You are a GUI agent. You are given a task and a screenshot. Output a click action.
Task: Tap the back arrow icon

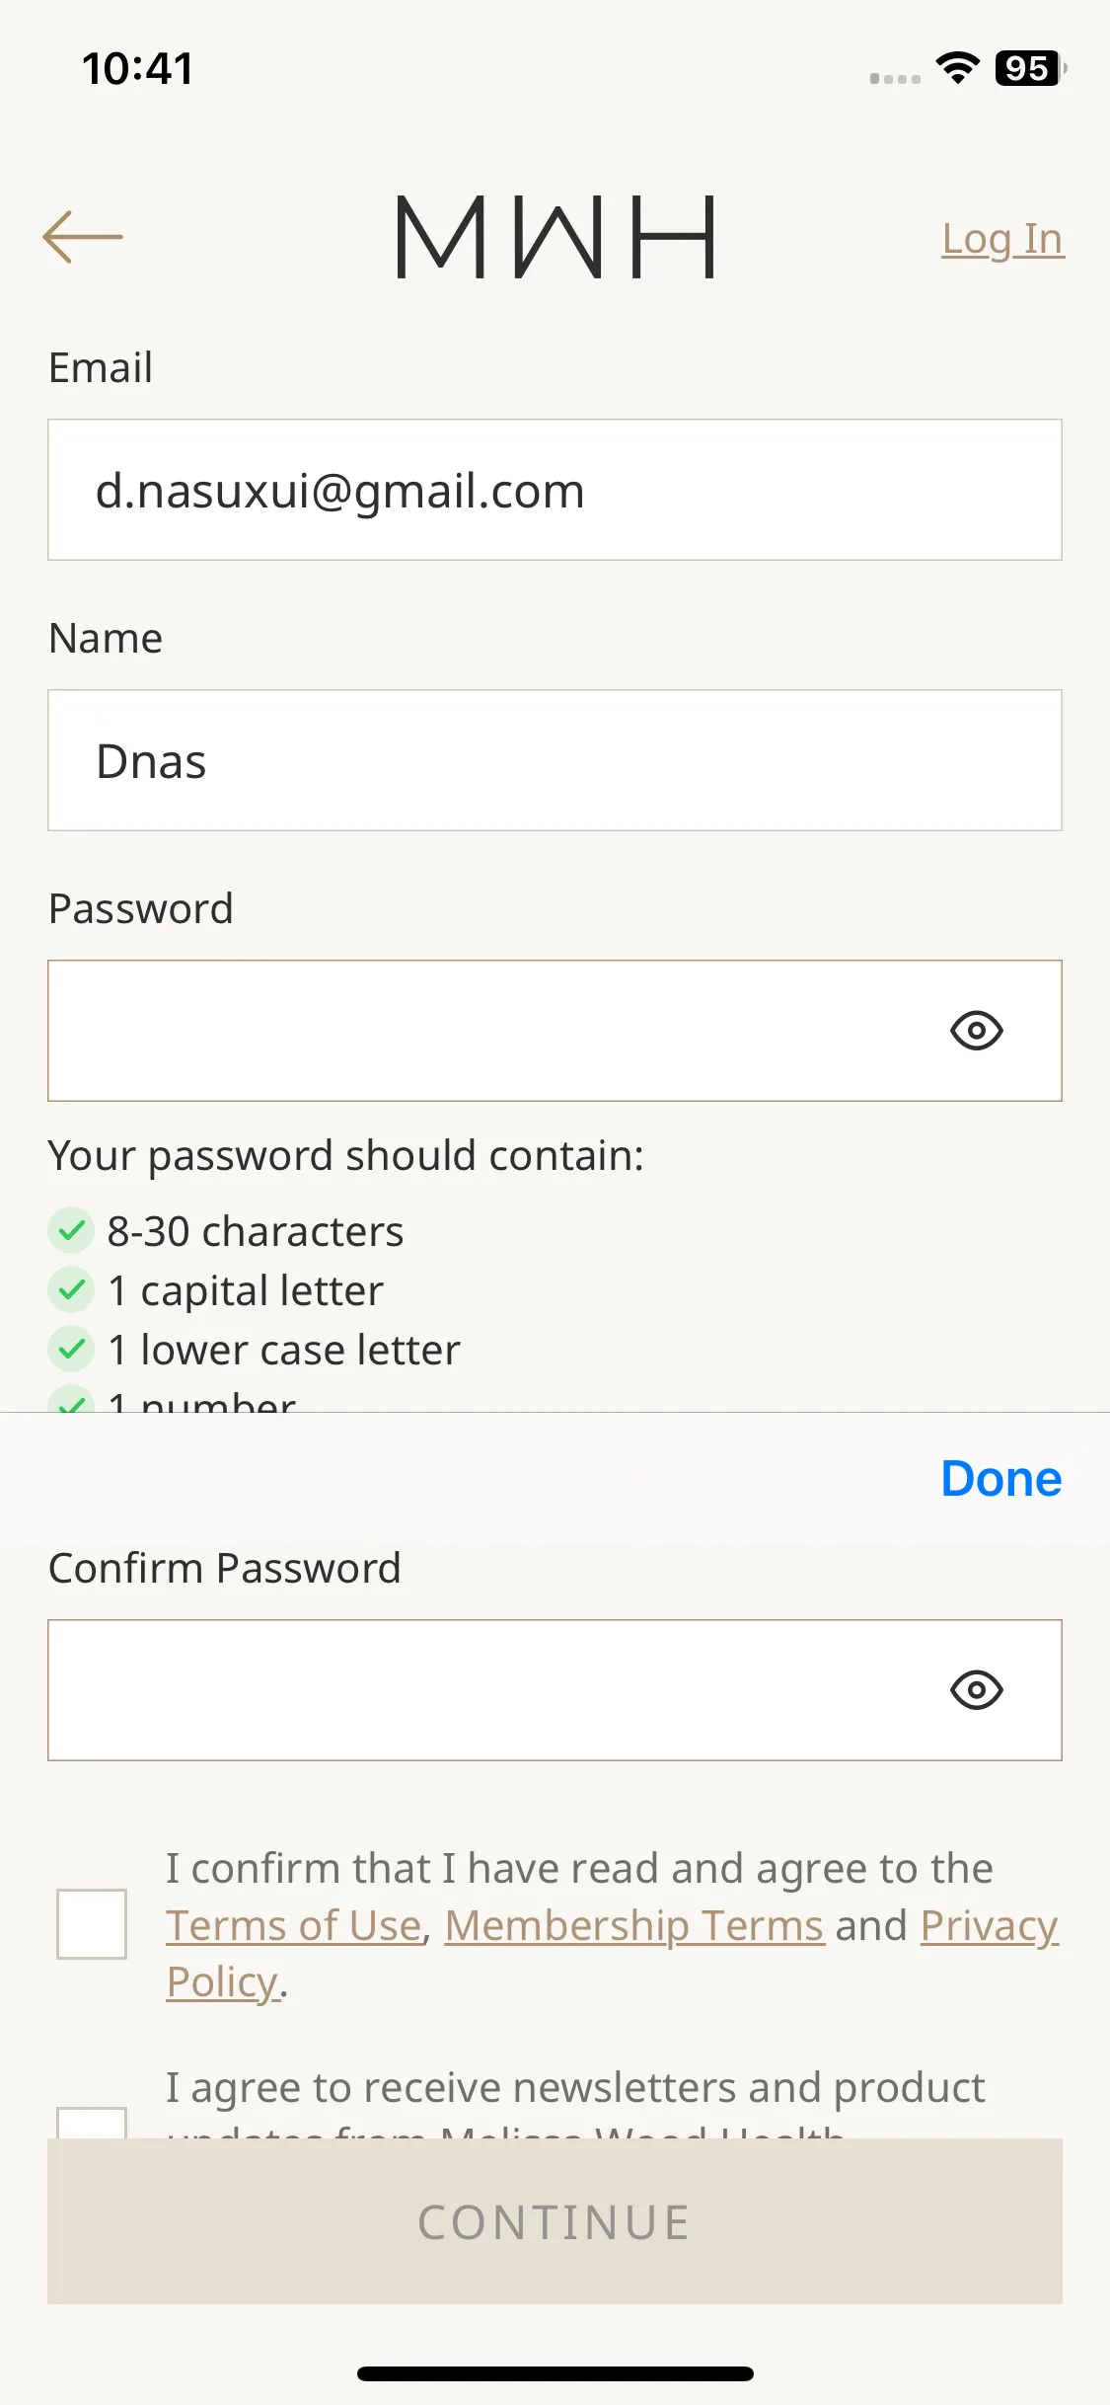tap(83, 237)
